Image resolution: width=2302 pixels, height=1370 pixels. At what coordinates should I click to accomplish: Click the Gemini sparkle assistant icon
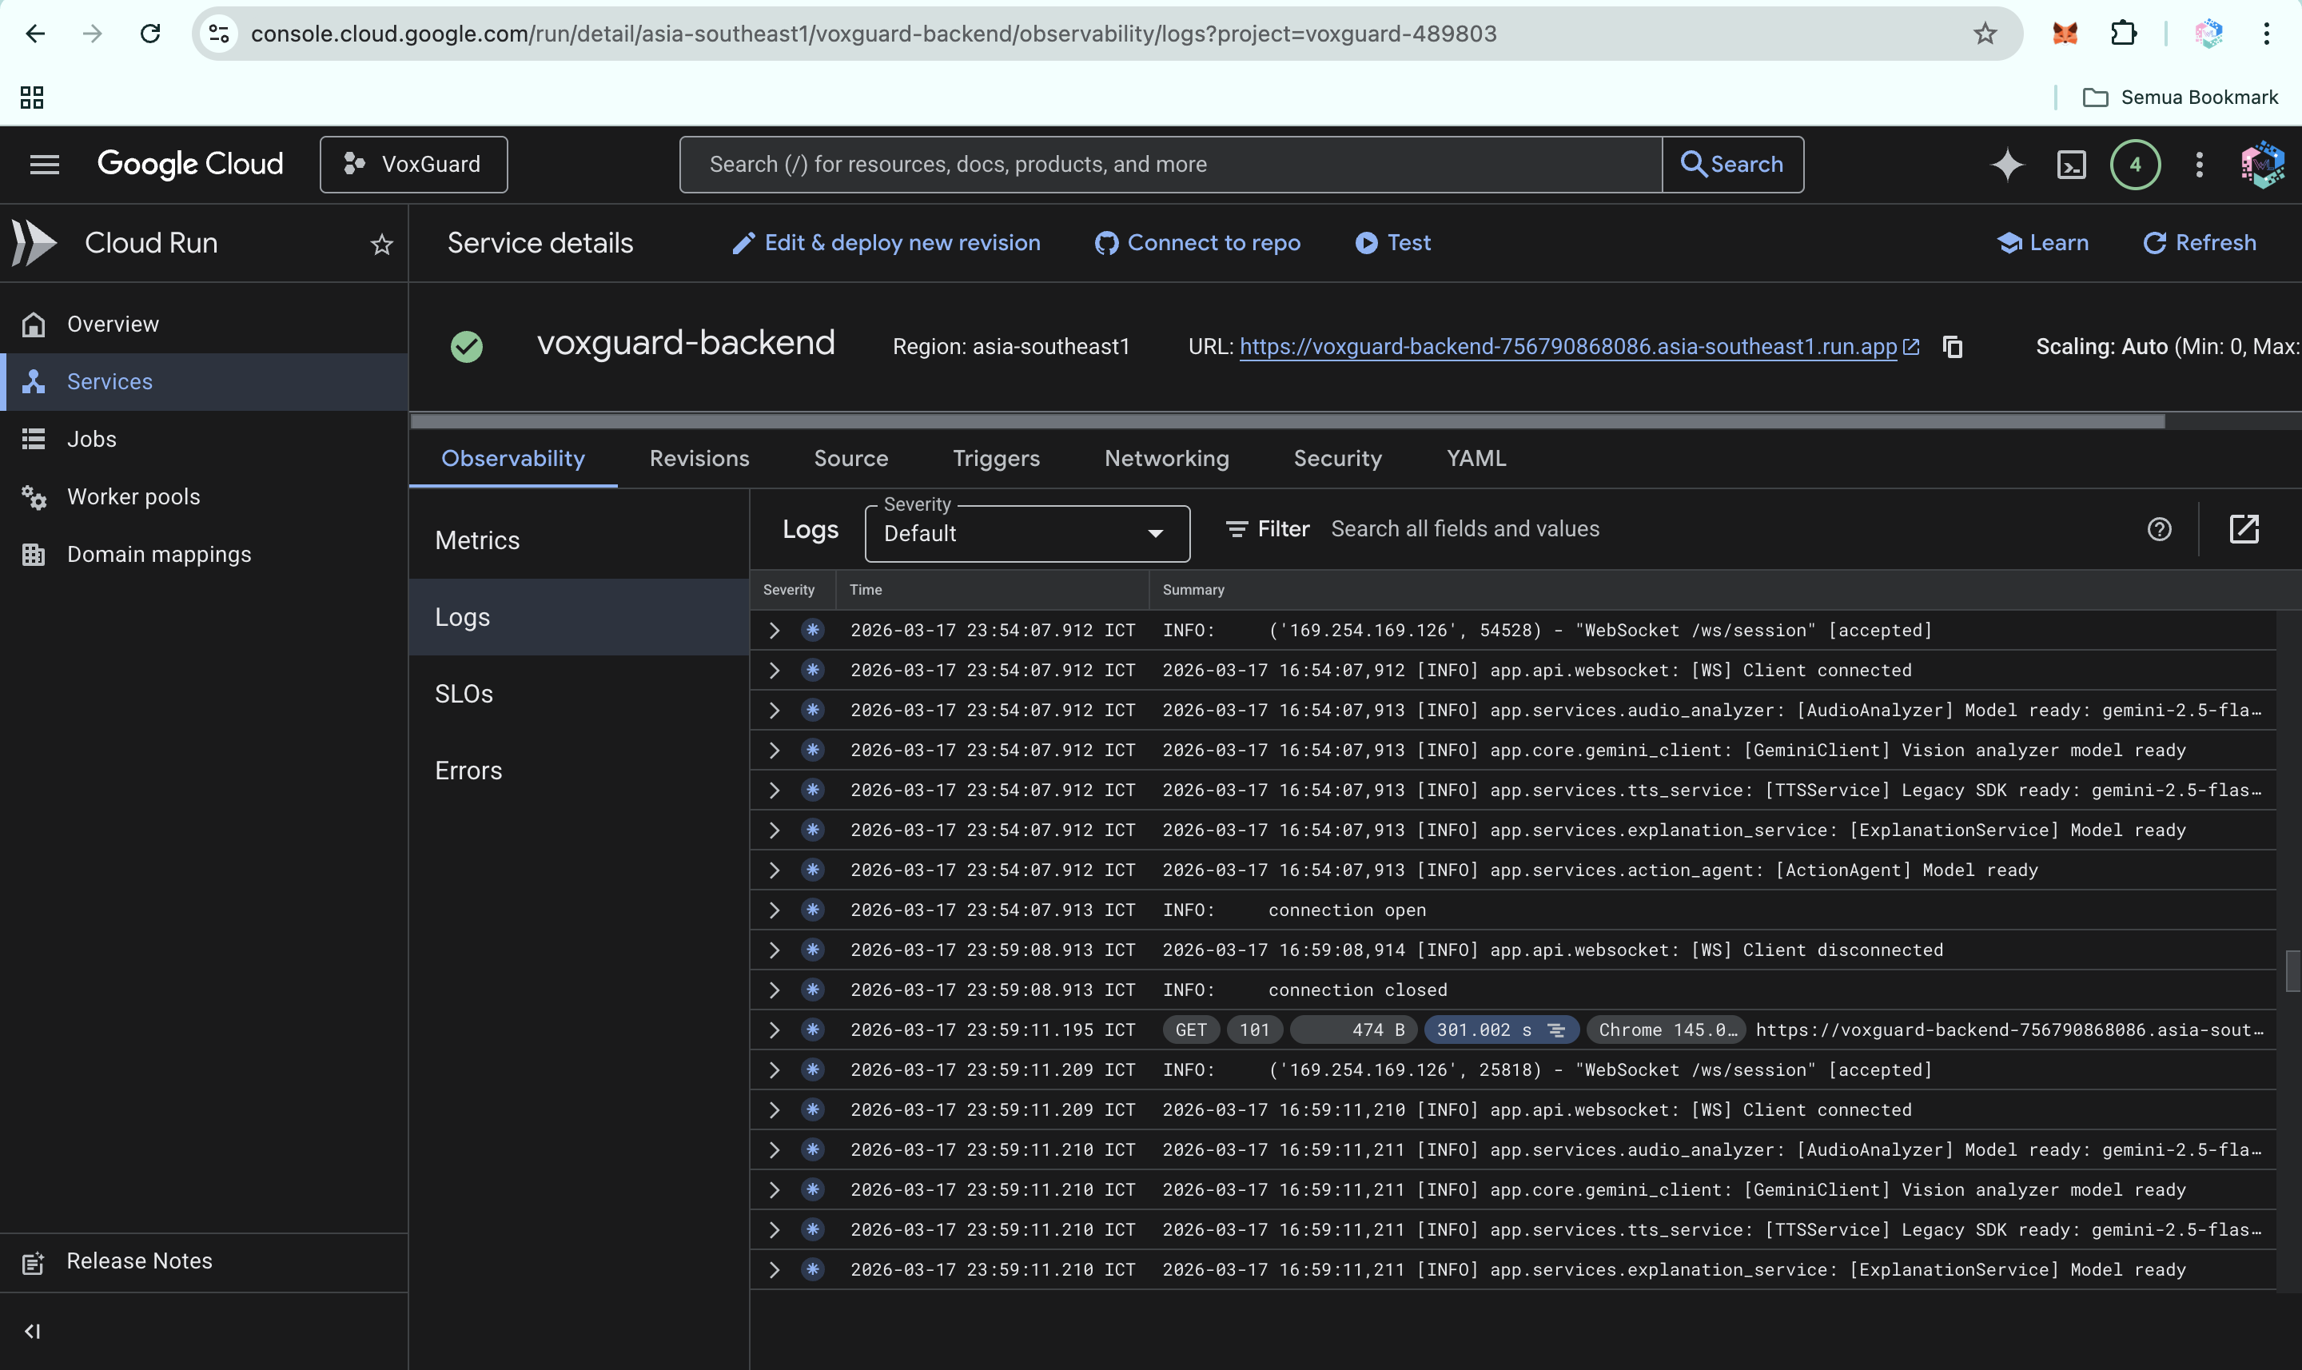click(2006, 165)
